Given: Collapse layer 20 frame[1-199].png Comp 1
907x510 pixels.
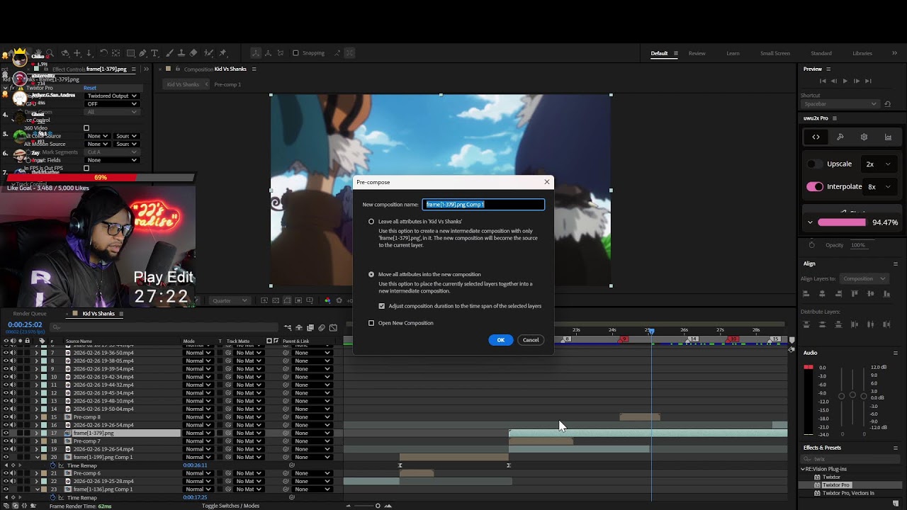Looking at the screenshot, I should 36,457.
